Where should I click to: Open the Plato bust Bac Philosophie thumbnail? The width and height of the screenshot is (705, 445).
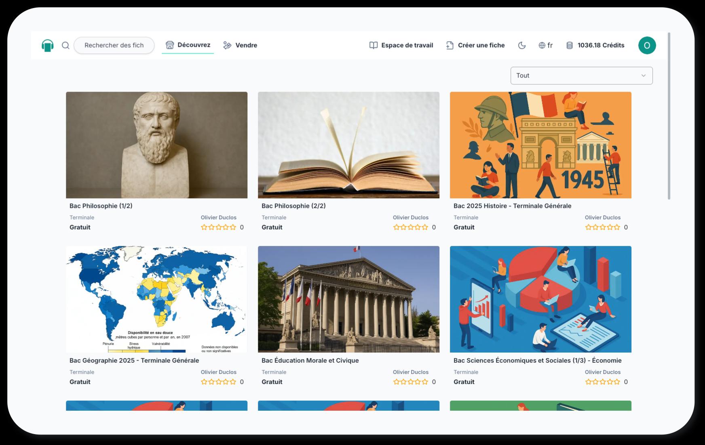[156, 145]
